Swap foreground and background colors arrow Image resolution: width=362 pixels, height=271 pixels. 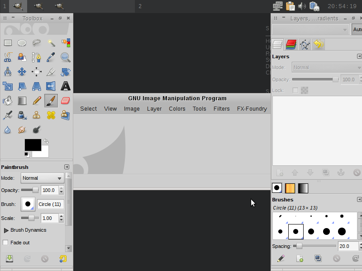pyautogui.click(x=46, y=141)
